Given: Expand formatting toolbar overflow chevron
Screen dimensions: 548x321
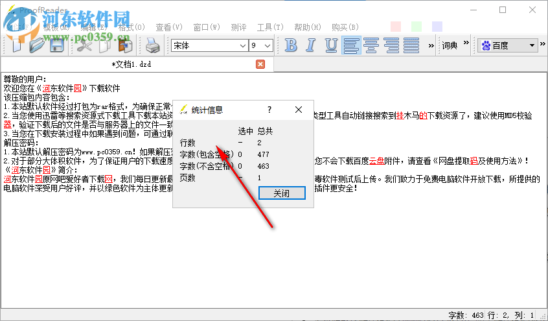Looking at the screenshot, I should [x=431, y=45].
